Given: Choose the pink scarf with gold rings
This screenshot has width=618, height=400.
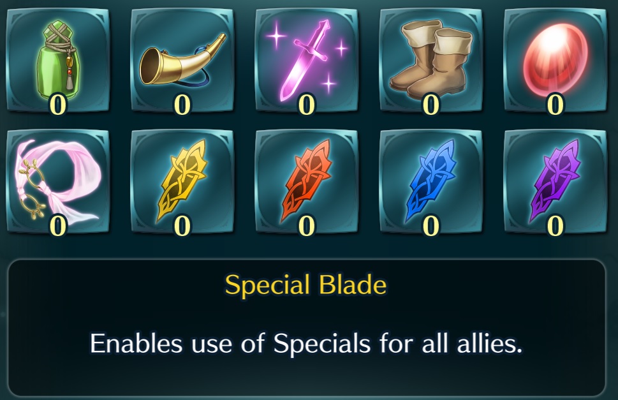Looking at the screenshot, I should point(57,181).
